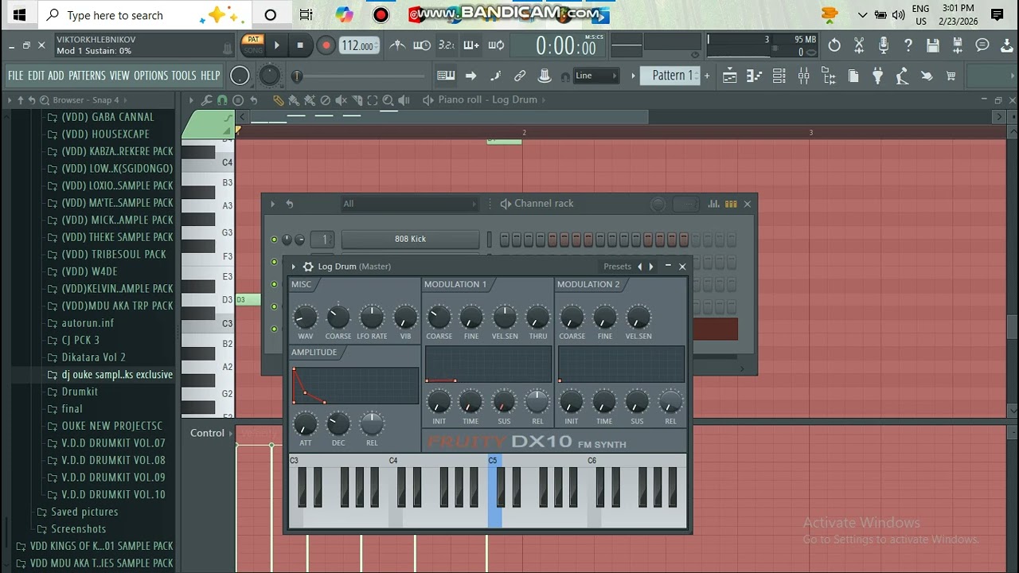Viewport: 1019px width, 573px height.
Task: Open the Line snap dropdown
Action: pos(595,76)
